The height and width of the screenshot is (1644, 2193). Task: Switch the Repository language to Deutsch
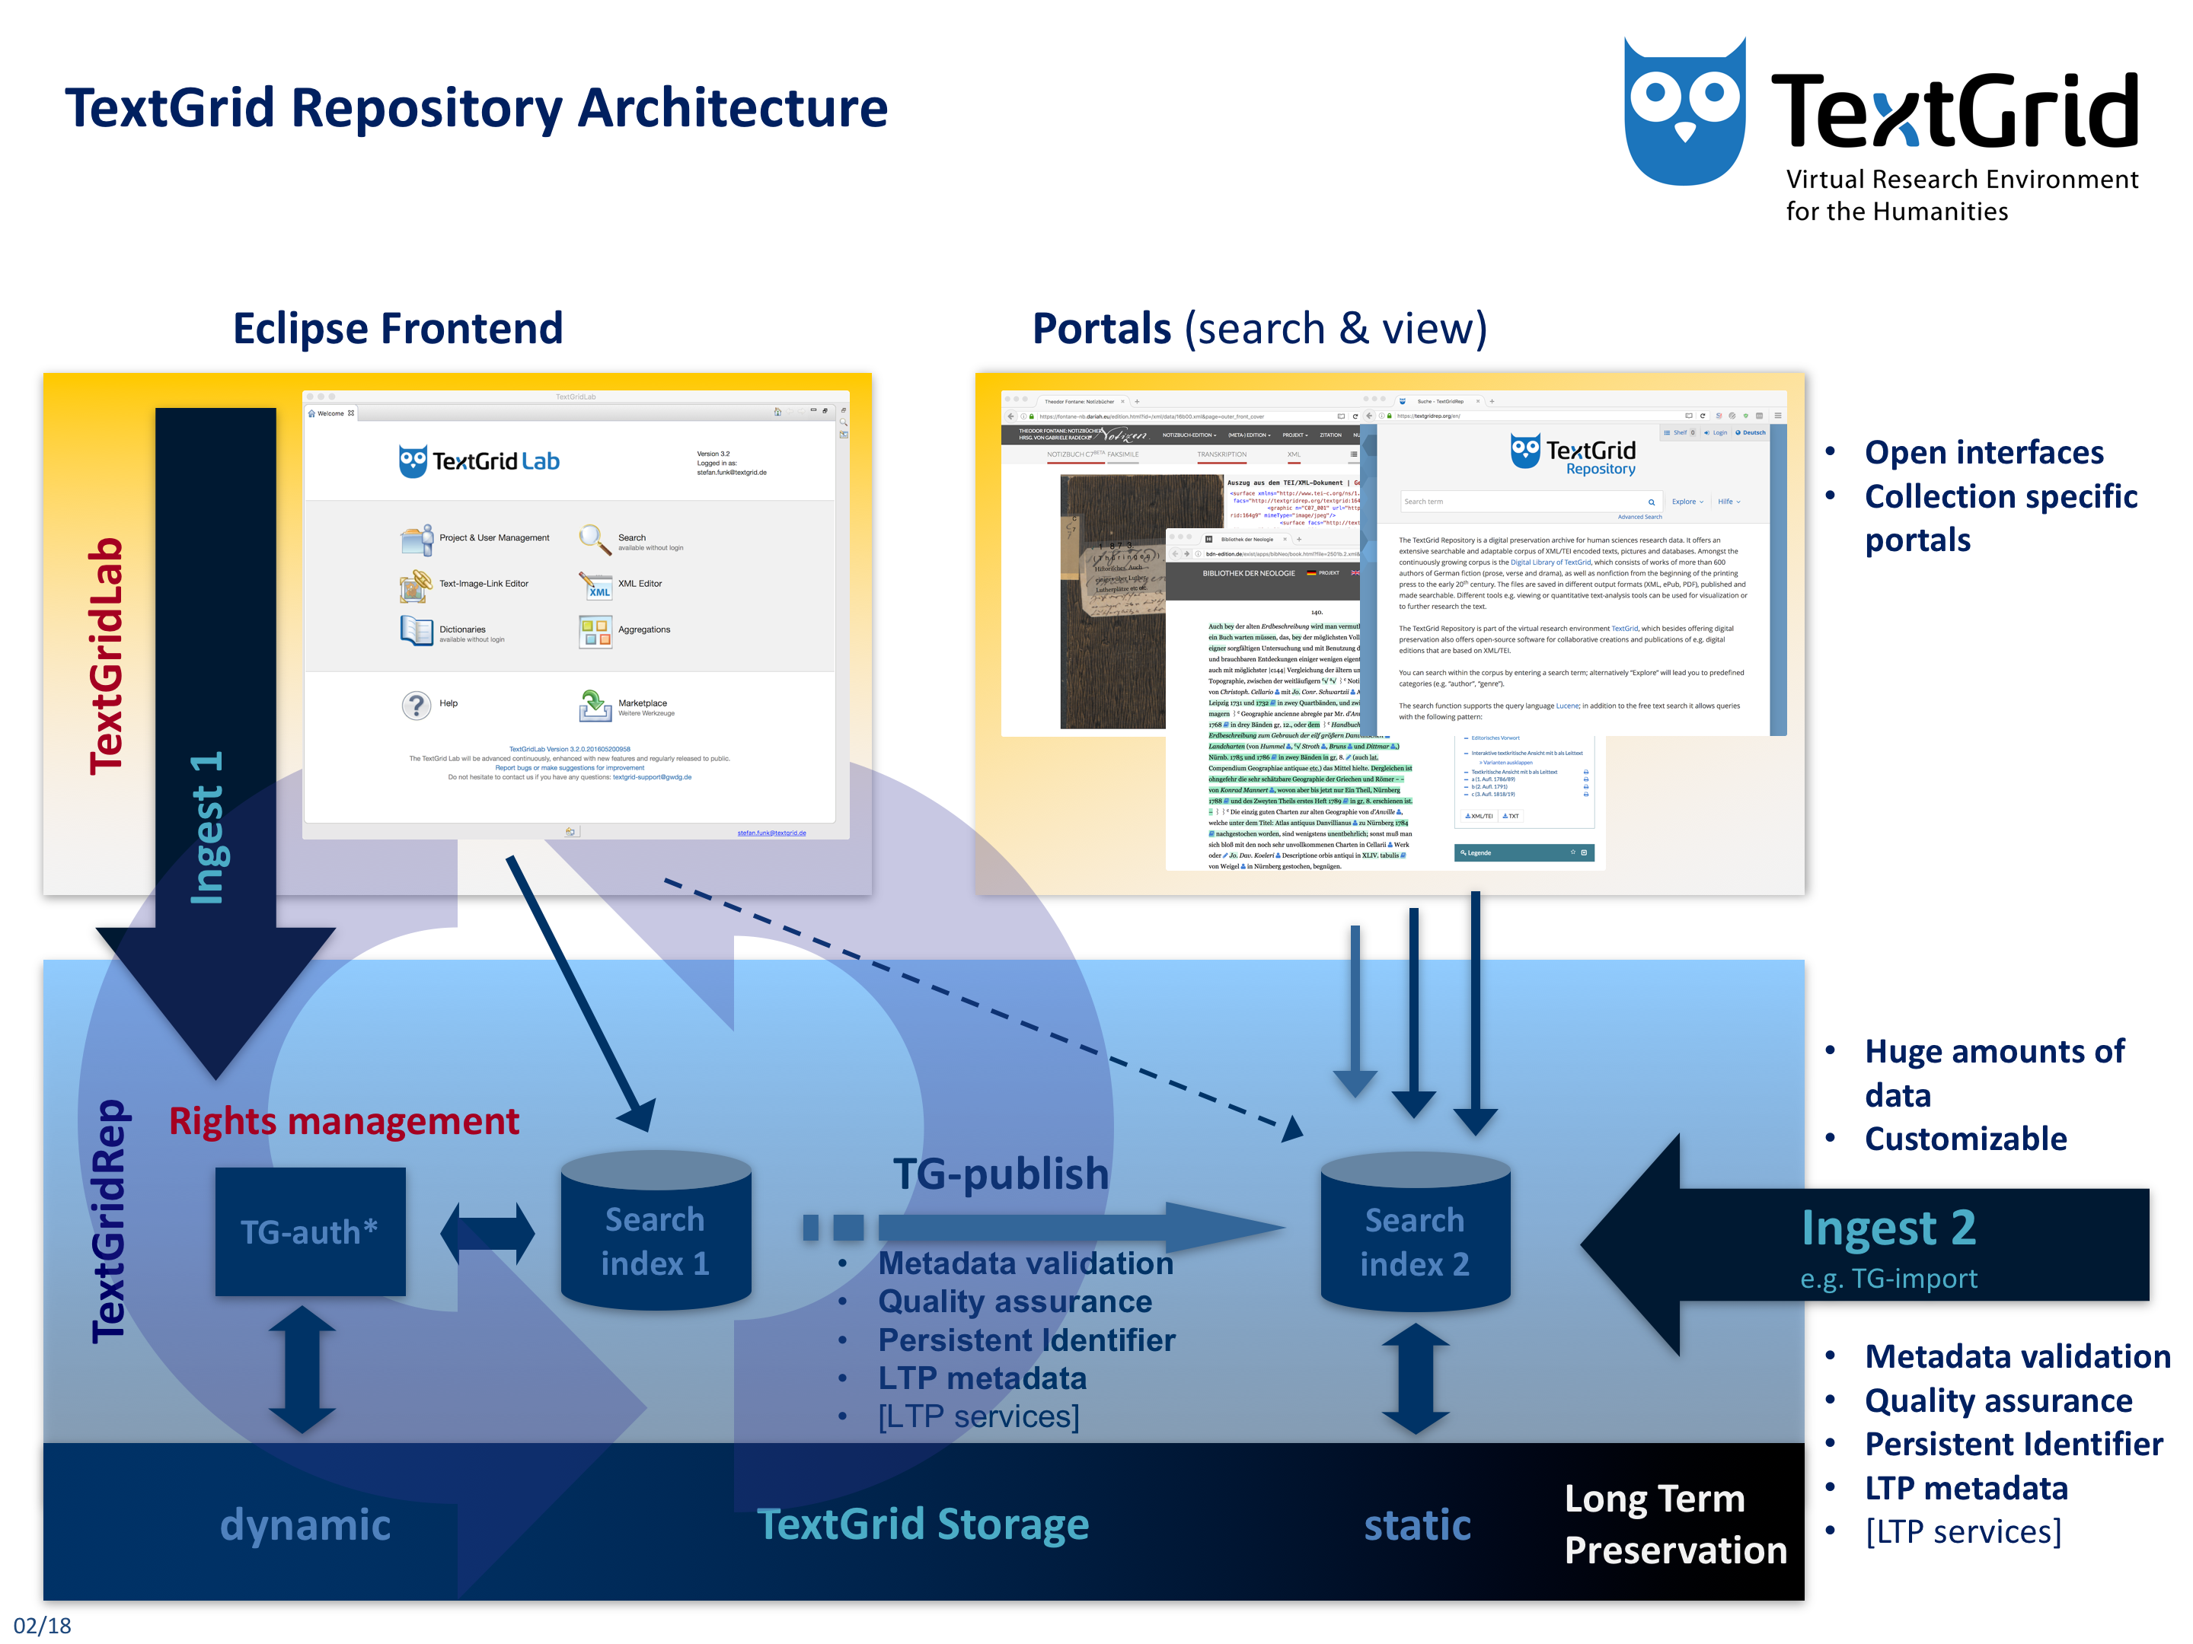pyautogui.click(x=1755, y=433)
